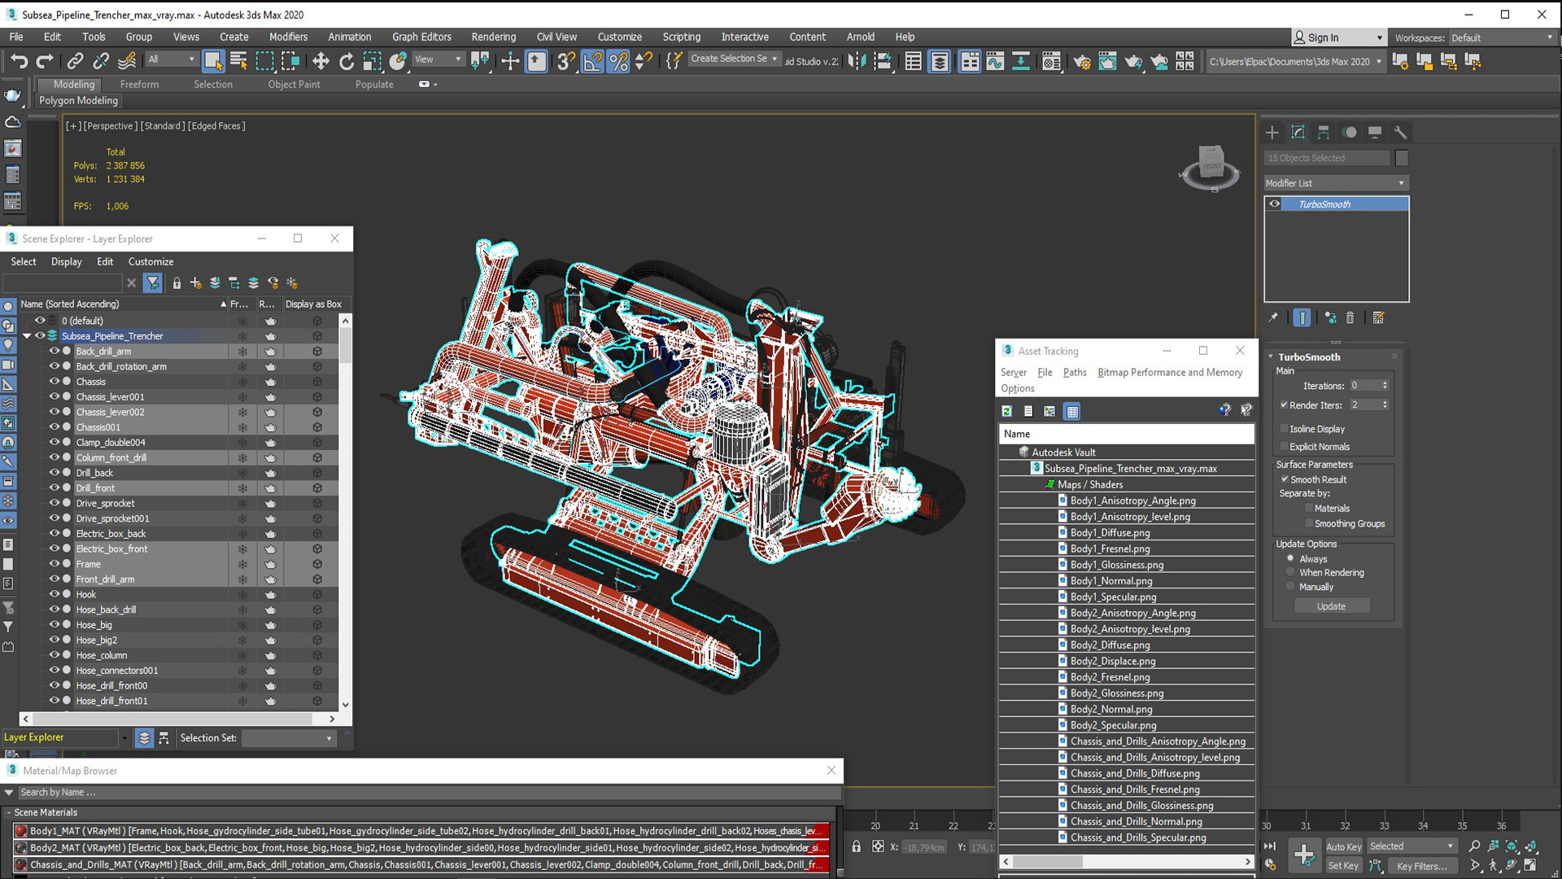Open the Rendering menu
1562x879 pixels.
(x=493, y=37)
